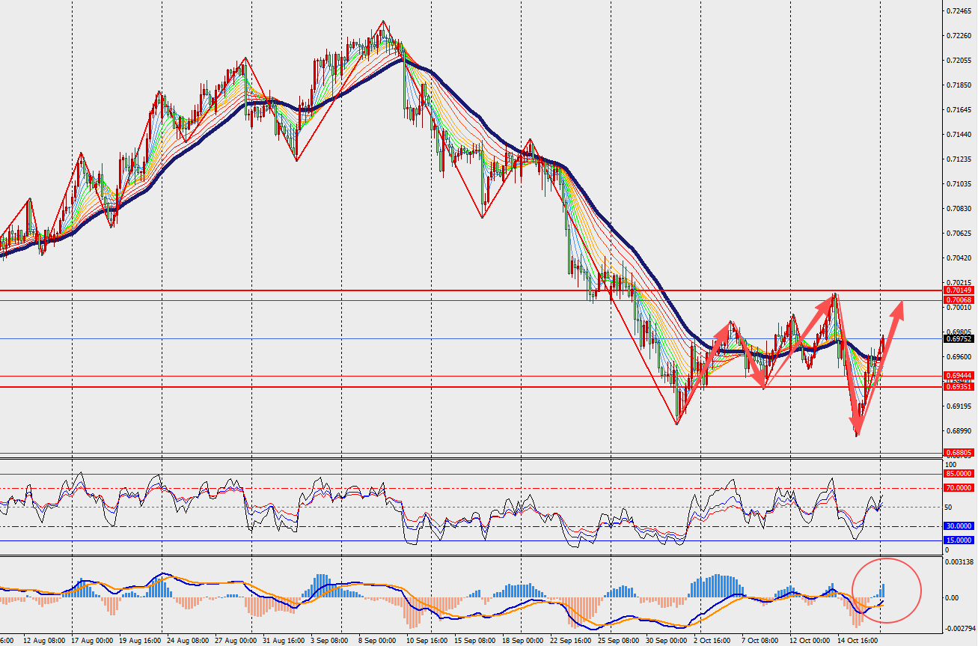Click the 0.72055 price axis value
Viewport: 978px width, 646px height.
[959, 60]
